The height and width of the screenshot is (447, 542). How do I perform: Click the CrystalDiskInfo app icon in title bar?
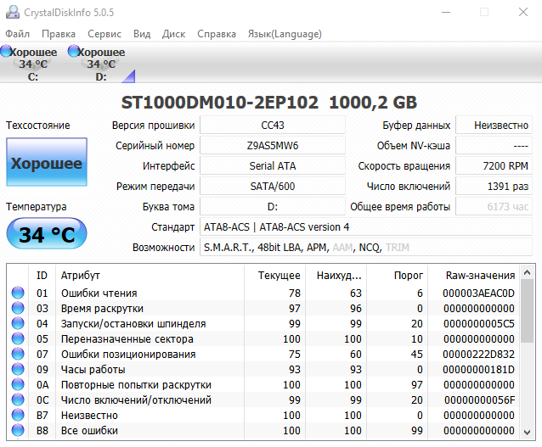pos(13,13)
